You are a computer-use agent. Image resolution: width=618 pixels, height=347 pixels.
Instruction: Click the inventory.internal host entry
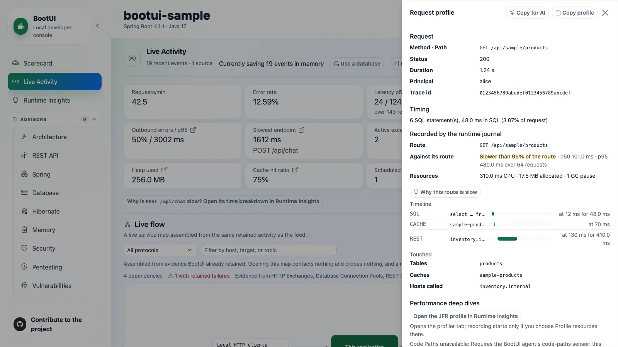tap(505, 286)
